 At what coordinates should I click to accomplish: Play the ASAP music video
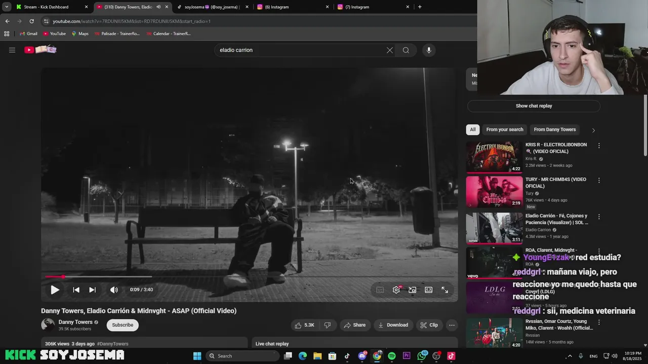tap(55, 290)
